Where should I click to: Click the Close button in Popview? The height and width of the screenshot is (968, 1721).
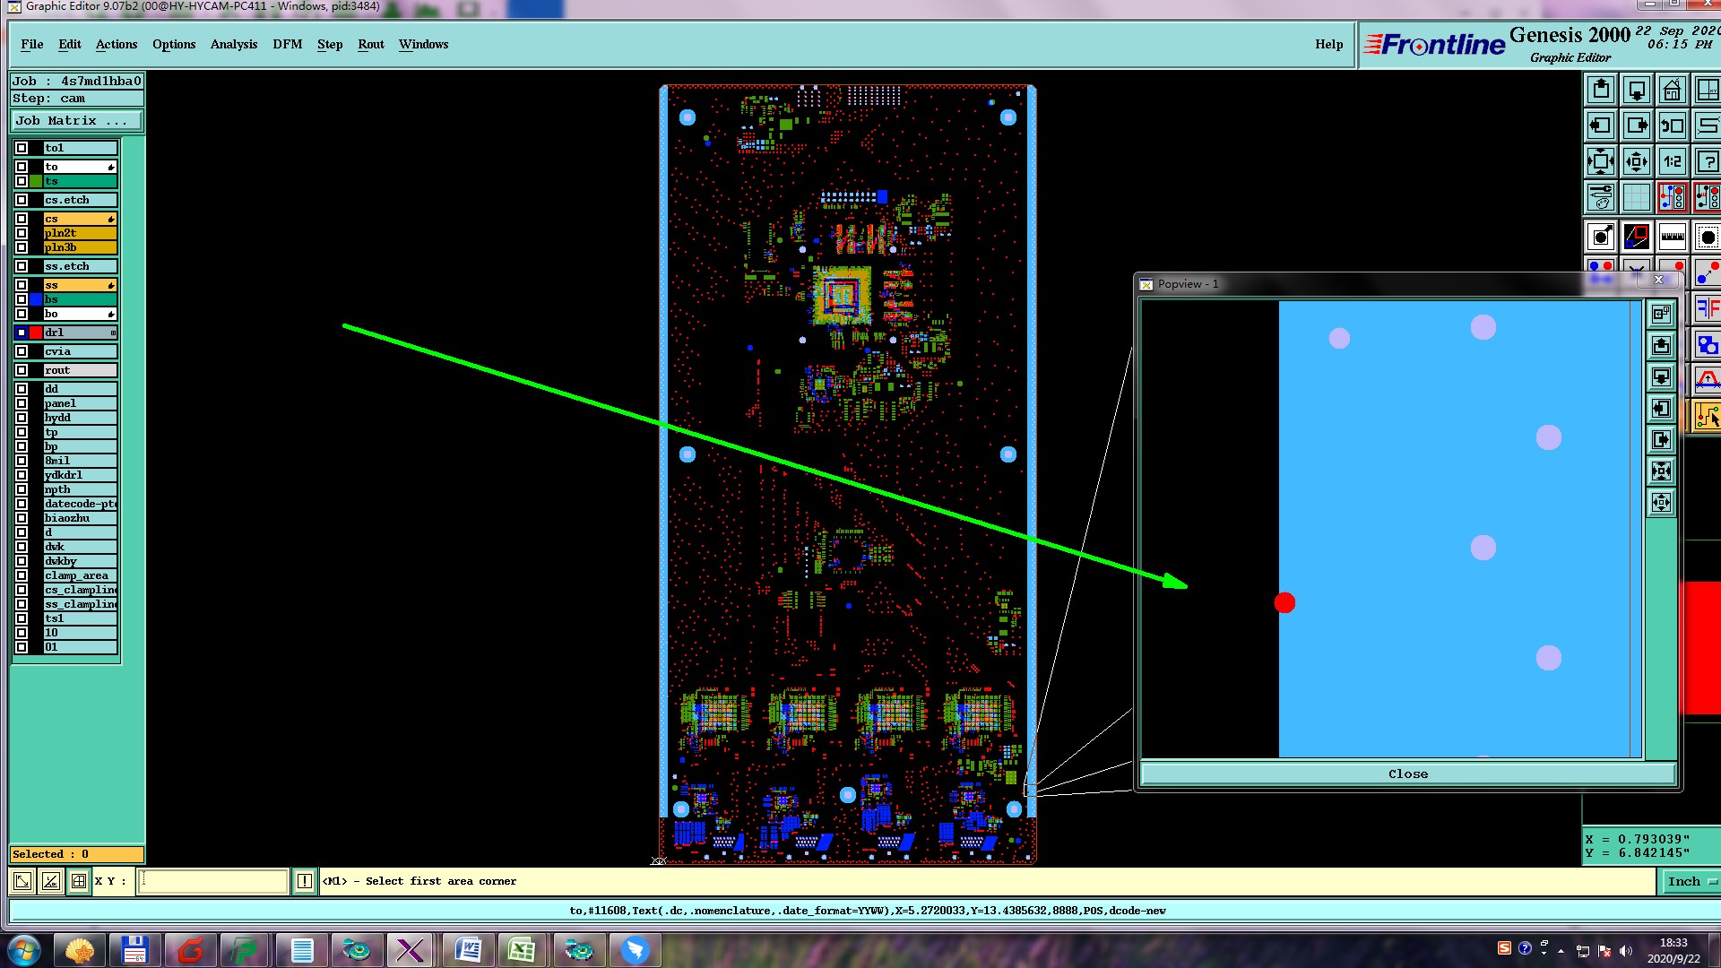[x=1407, y=774]
